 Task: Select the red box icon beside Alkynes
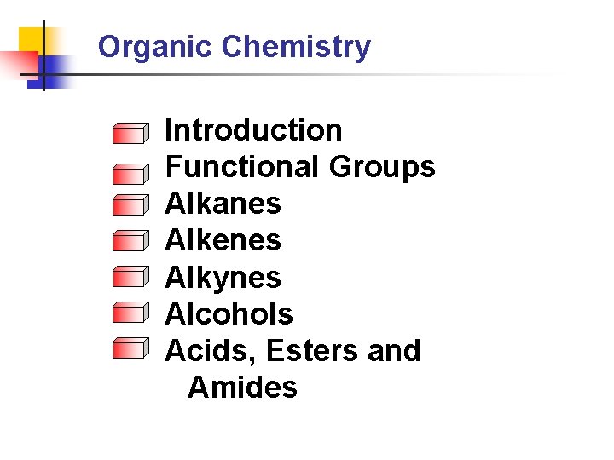coord(130,277)
